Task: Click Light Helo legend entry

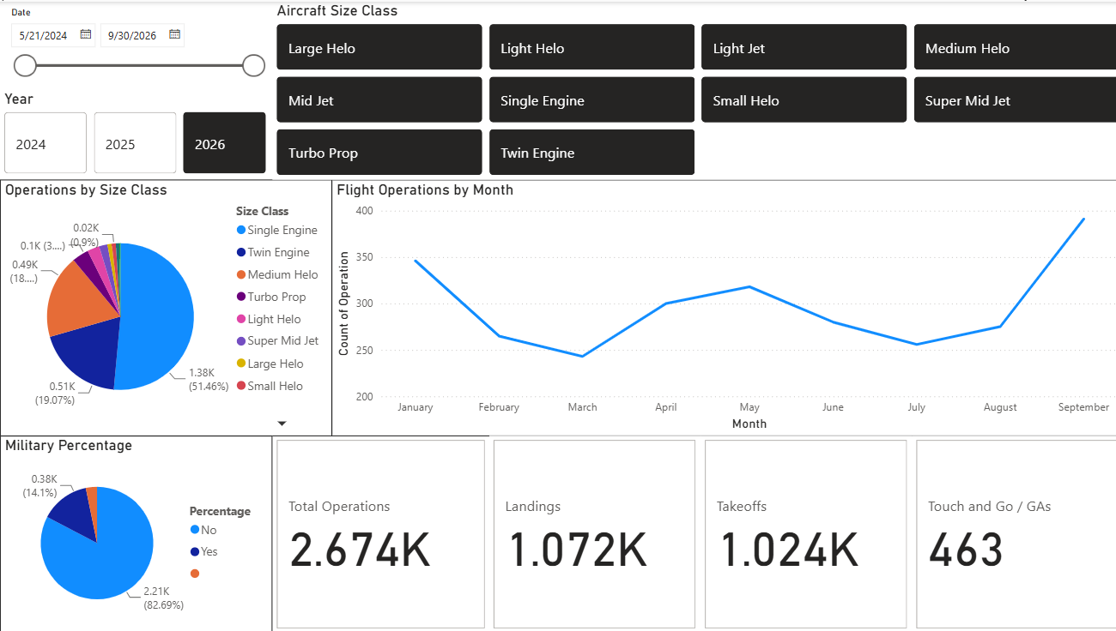Action: [269, 319]
